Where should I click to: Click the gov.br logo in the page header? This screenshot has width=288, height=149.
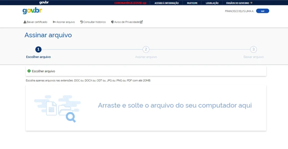(x=32, y=11)
